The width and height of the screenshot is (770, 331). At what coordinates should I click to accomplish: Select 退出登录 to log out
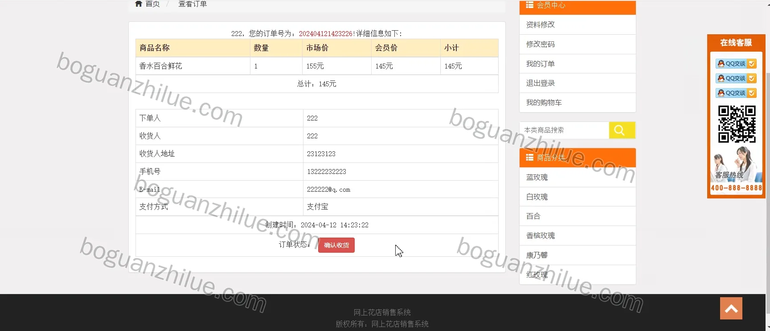click(x=577, y=83)
